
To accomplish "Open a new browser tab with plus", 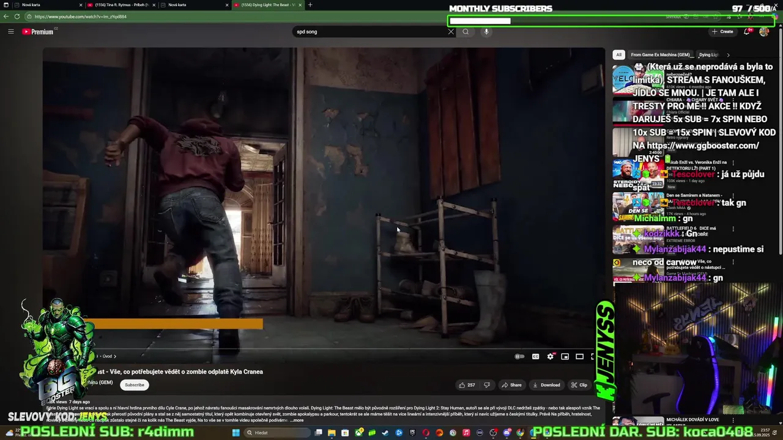I will 310,5.
